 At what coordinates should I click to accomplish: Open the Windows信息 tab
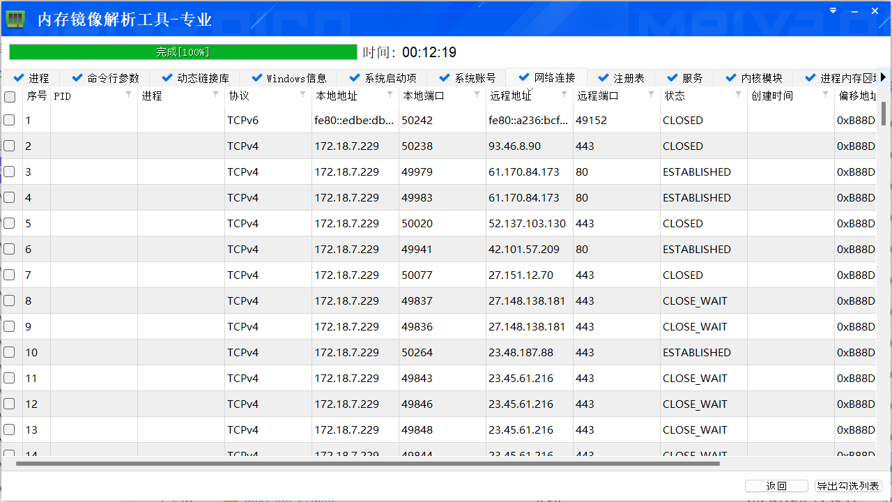click(289, 78)
